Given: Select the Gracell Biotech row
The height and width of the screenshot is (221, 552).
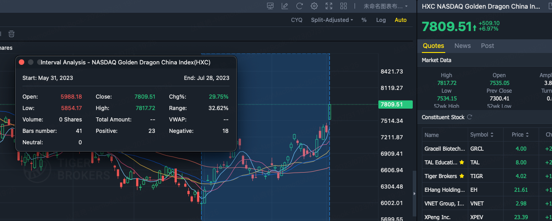Looking at the screenshot, I should (487, 148).
